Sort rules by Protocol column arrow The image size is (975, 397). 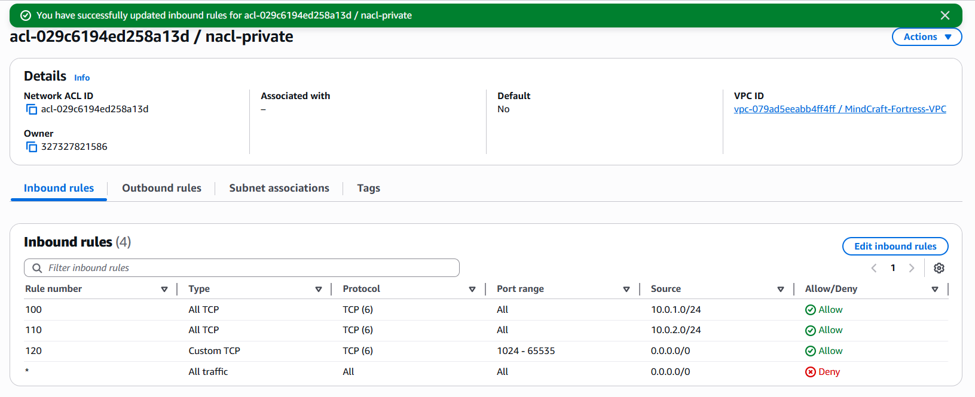(472, 289)
